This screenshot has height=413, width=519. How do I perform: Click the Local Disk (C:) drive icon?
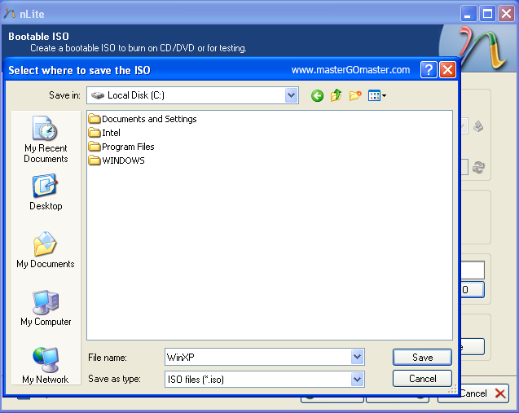98,95
